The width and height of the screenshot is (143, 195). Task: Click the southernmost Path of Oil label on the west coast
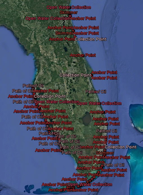click(72, 153)
